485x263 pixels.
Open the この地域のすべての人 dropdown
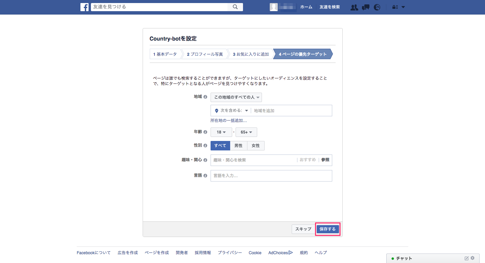(236, 97)
